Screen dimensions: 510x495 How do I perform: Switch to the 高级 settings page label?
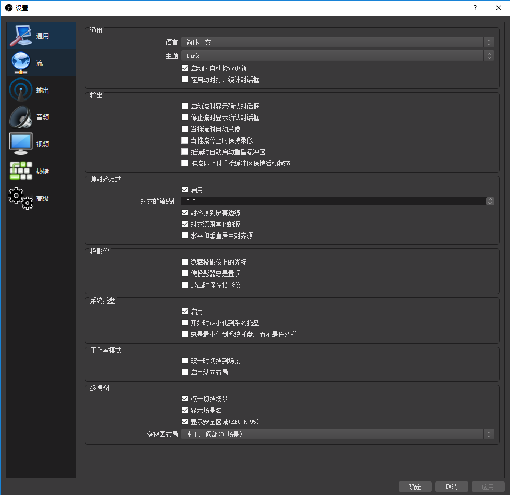point(43,199)
